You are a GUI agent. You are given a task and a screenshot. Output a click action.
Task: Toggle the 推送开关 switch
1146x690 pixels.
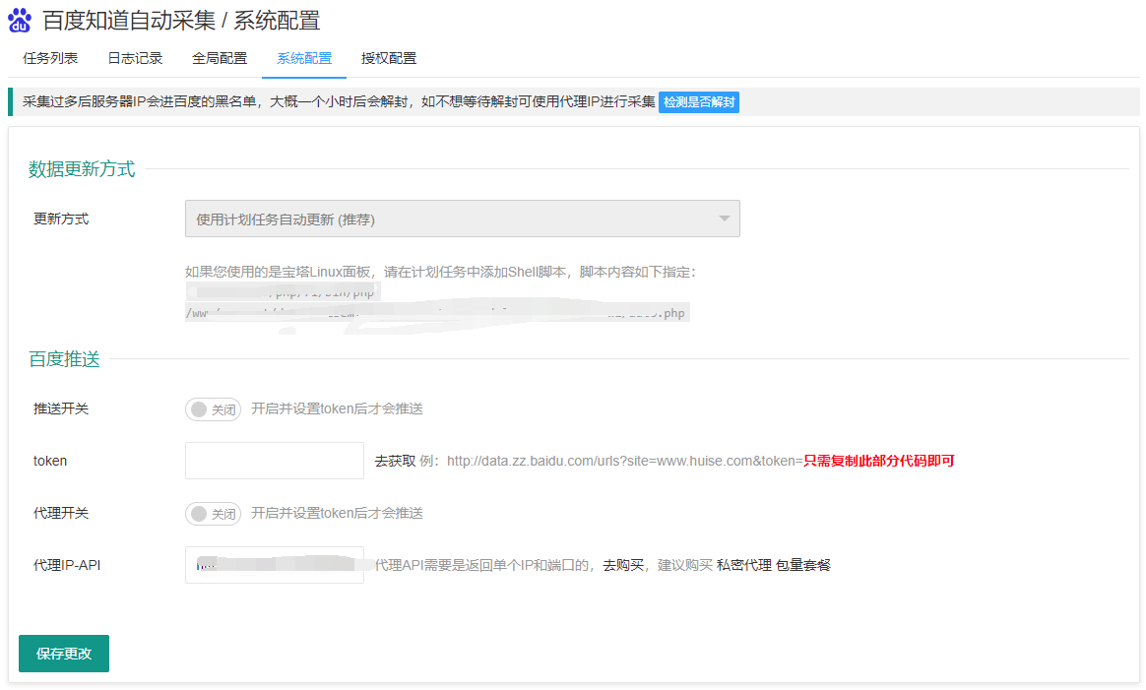[x=213, y=409]
